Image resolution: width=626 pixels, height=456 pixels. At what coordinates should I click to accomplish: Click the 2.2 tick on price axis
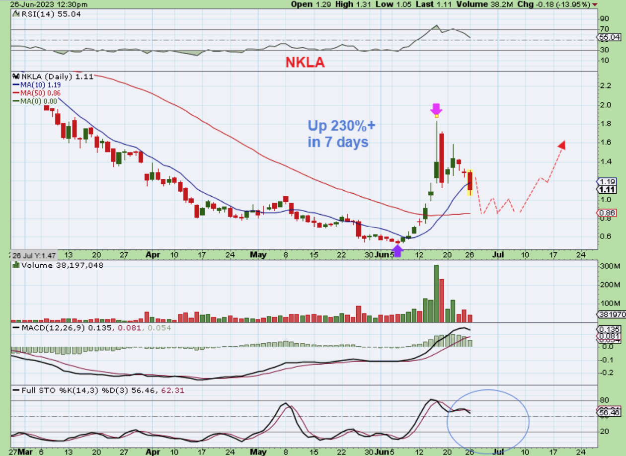coord(606,86)
